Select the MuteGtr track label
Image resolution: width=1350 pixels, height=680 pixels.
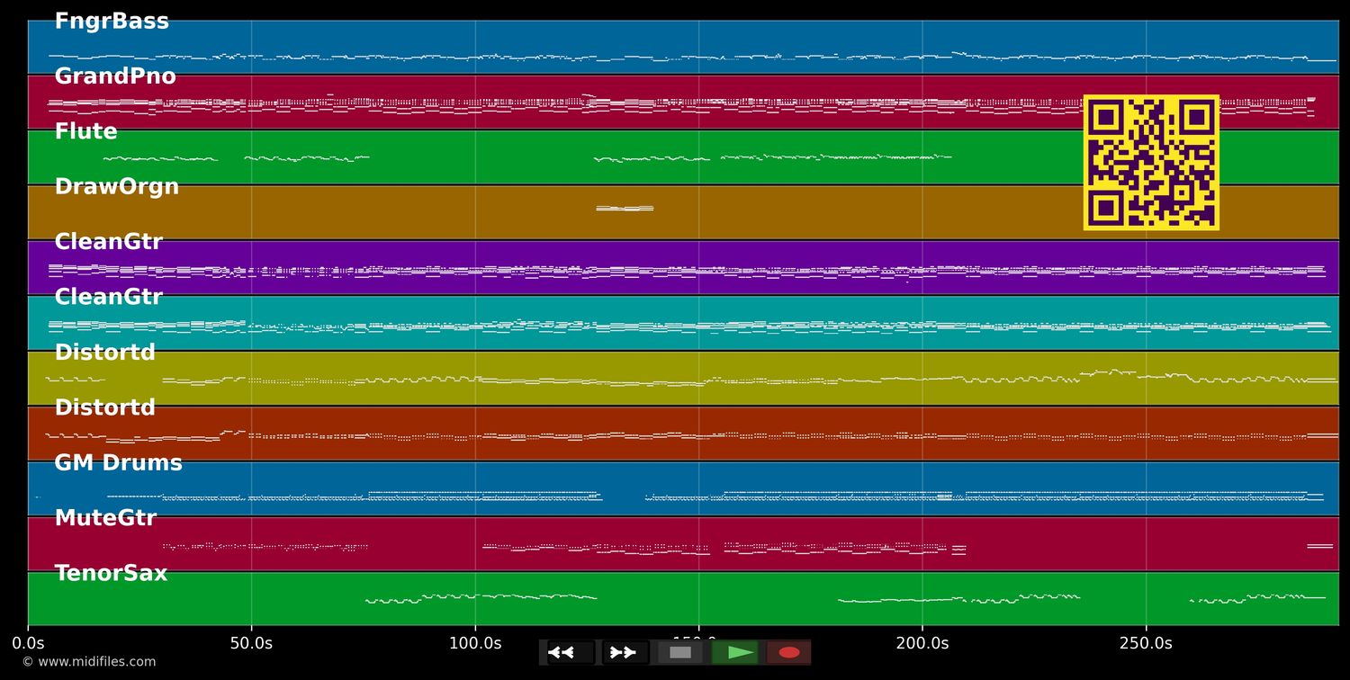(105, 518)
